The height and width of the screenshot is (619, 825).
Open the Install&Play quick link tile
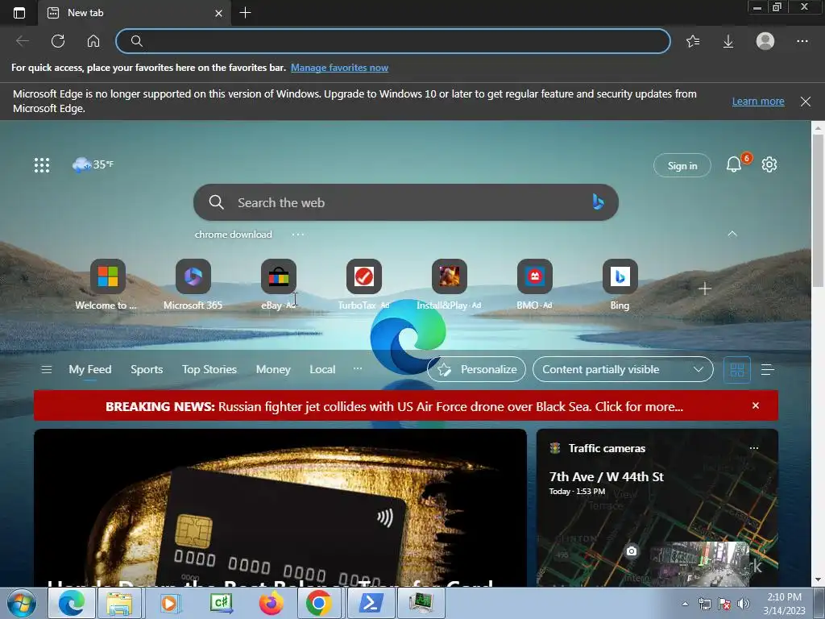[x=449, y=285]
